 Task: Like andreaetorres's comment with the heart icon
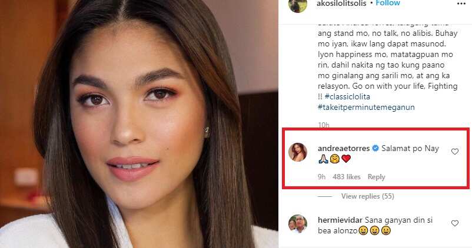pos(455,152)
